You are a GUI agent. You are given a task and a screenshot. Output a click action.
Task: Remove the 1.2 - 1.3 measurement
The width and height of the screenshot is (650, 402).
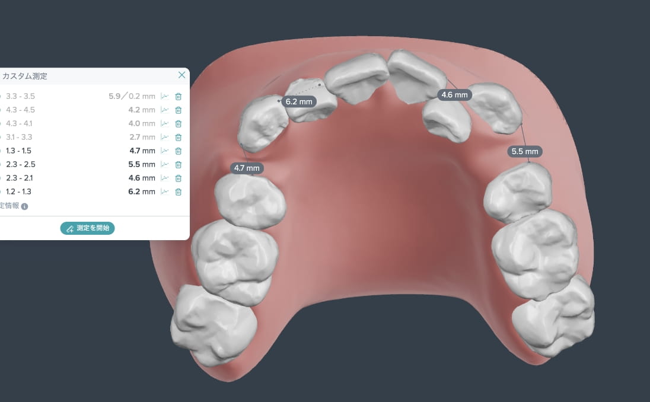[179, 192]
